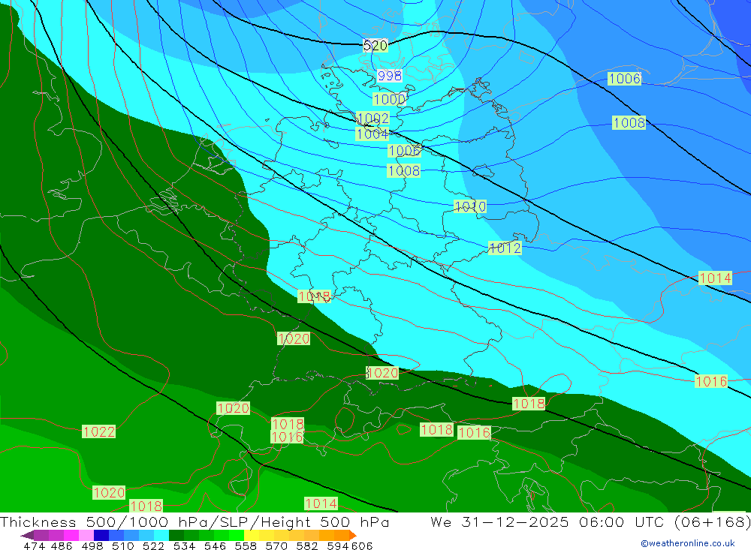Screen dimensions: 751x550
Task: Click the 582 legend value
Action: (307, 545)
